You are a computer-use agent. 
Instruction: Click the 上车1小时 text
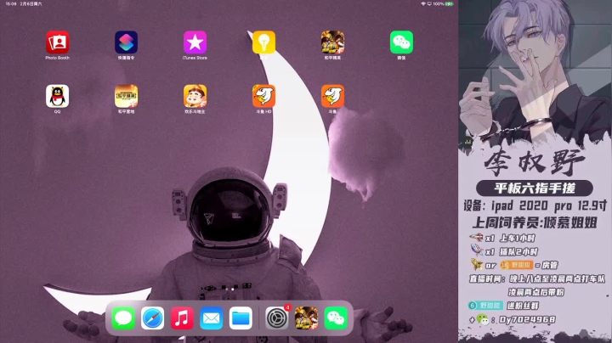pos(517,239)
